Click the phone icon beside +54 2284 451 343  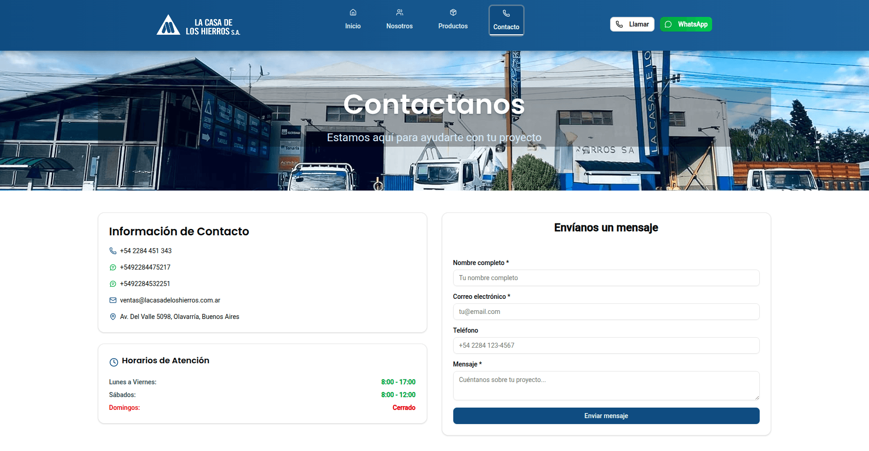[113, 251]
